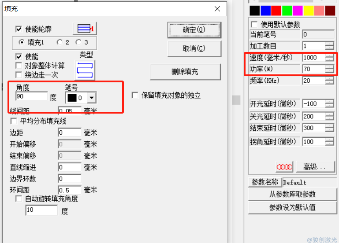Click the 取消(C) button
Image resolution: width=339 pixels, height=243 pixels.
pyautogui.click(x=194, y=48)
